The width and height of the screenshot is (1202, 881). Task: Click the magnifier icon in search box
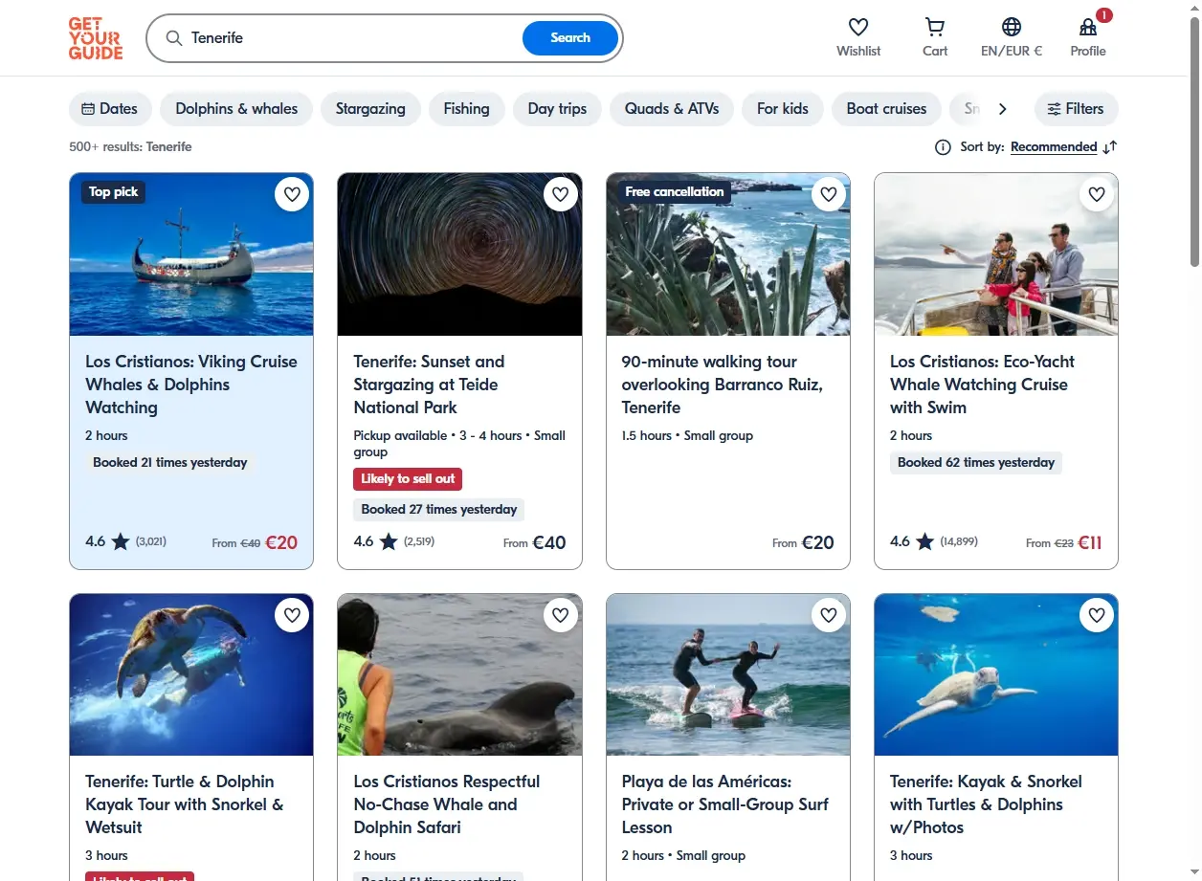point(173,38)
